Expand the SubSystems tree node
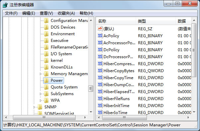Image resolution: width=200 pixels, height=131 pixels. click(40, 94)
